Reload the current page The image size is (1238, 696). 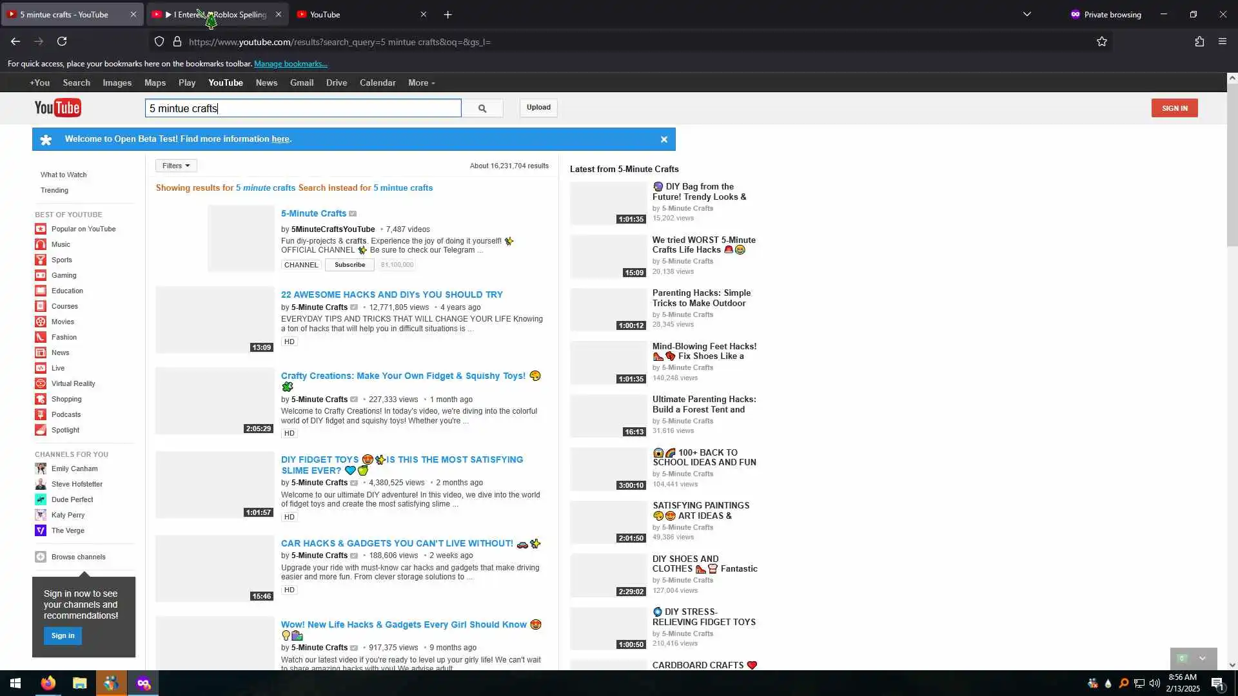tap(62, 42)
